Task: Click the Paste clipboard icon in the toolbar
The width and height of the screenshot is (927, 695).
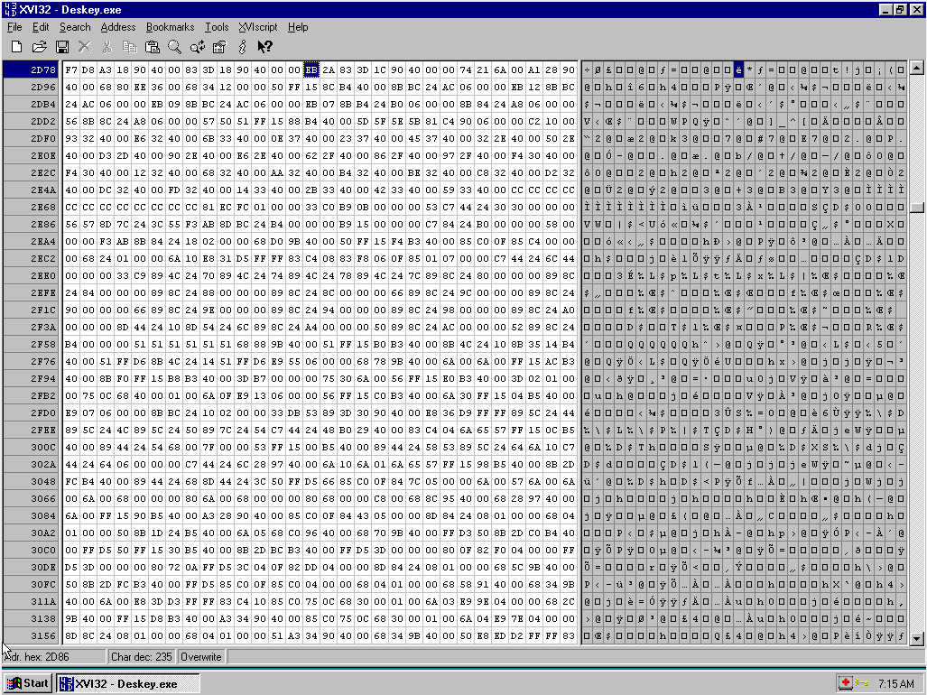Action: click(x=152, y=46)
